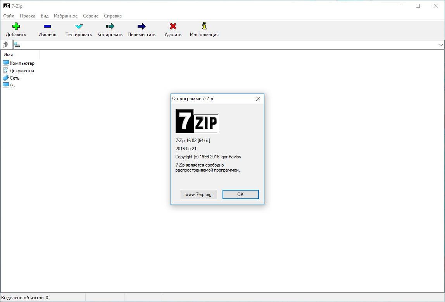Click the up-folder navigation icon
Image resolution: width=445 pixels, height=302 pixels.
5,45
